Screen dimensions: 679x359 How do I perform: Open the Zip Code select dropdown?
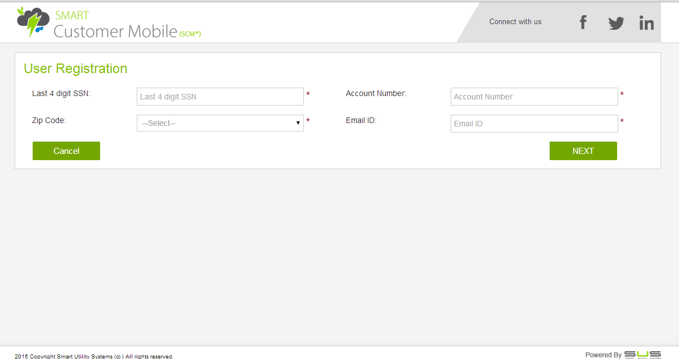219,123
